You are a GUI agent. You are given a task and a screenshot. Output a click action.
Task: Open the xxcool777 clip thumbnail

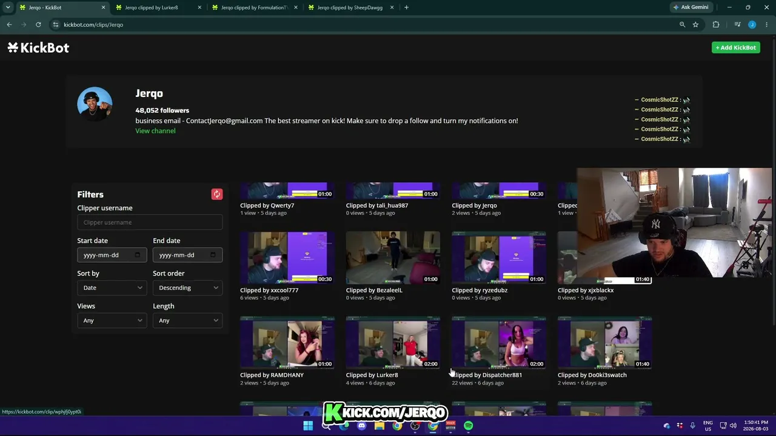(x=287, y=257)
